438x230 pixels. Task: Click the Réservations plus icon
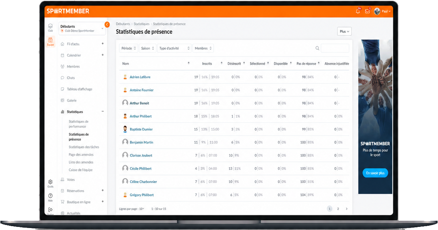pyautogui.click(x=102, y=190)
